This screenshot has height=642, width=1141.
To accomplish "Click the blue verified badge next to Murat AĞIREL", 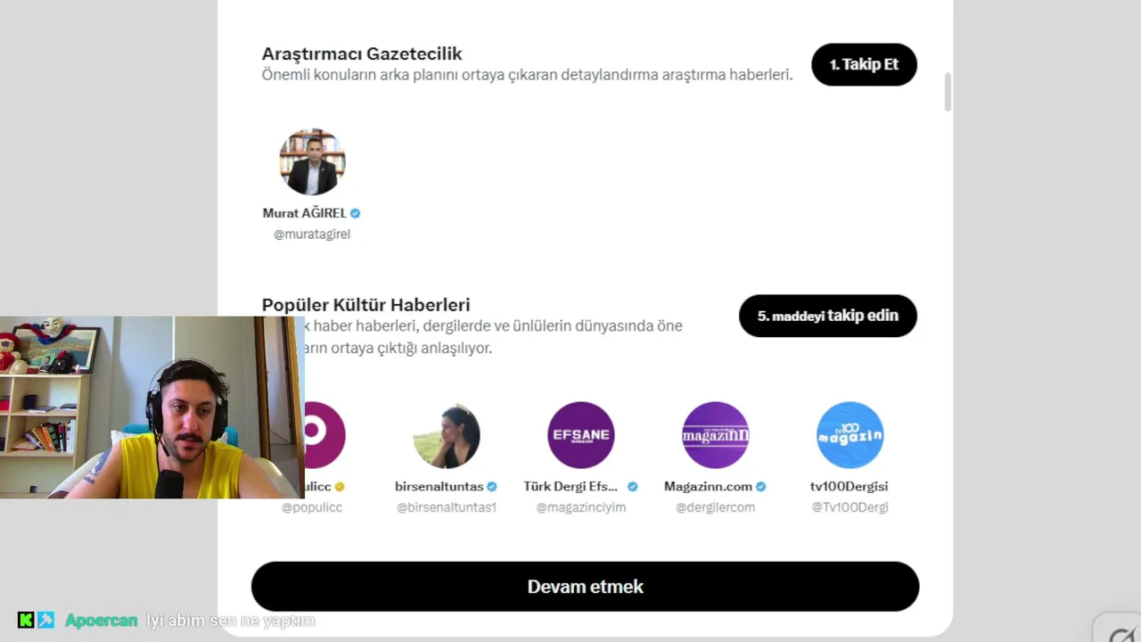I will click(355, 213).
